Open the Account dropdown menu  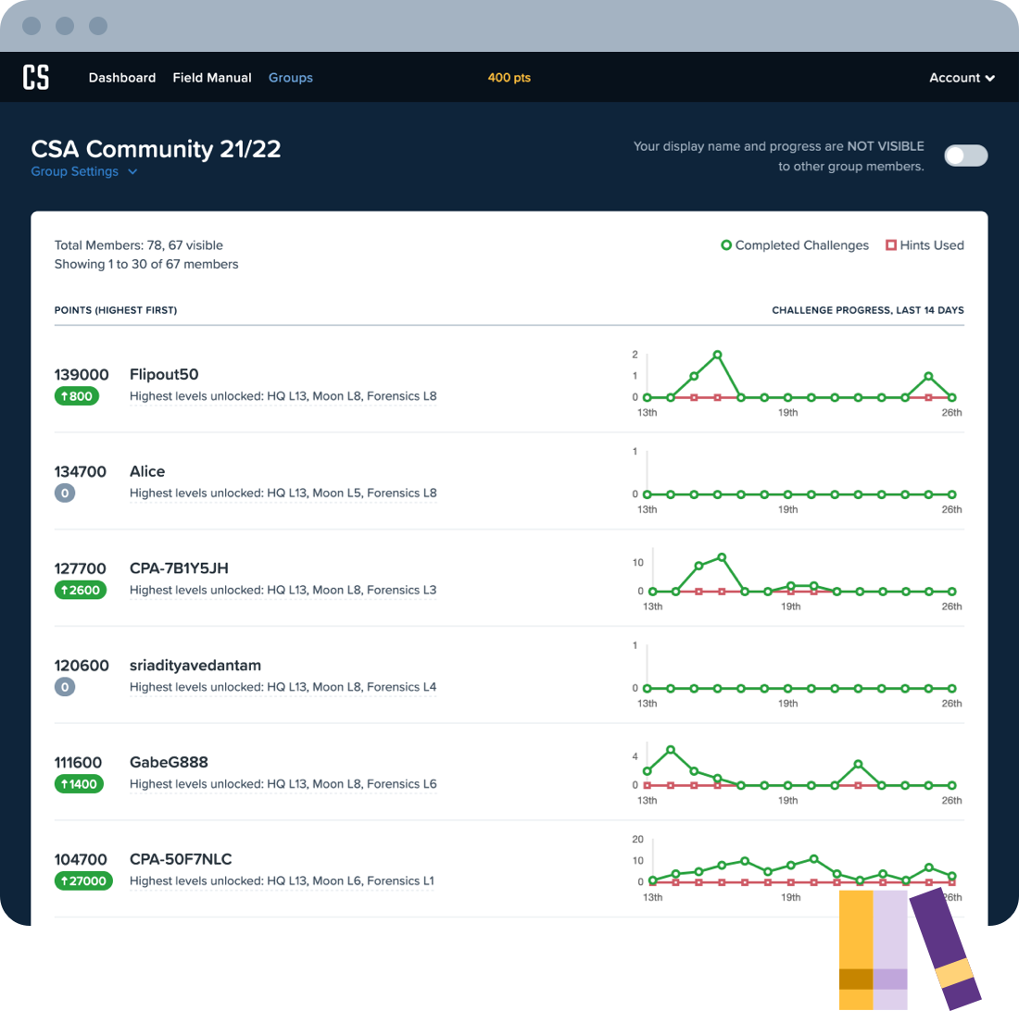click(x=962, y=78)
